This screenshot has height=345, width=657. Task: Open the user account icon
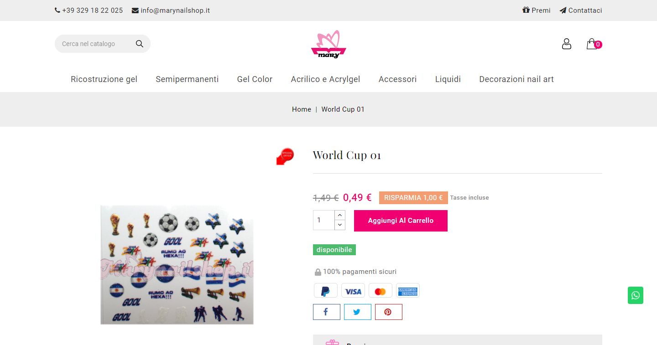coord(566,44)
